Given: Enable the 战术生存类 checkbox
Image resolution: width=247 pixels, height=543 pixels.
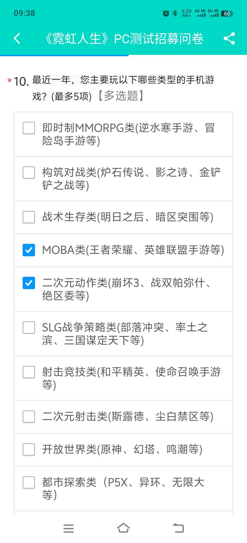Looking at the screenshot, I should coord(29,217).
